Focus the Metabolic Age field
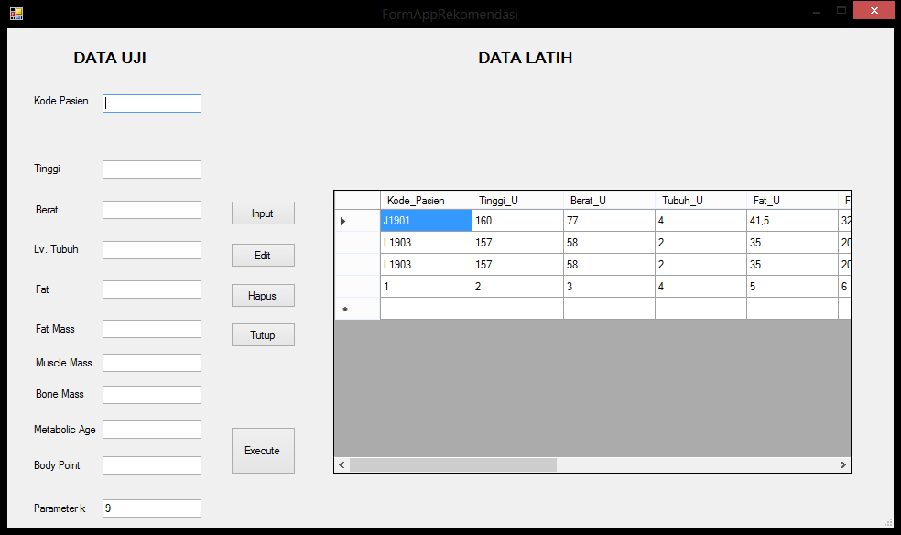 pyautogui.click(x=152, y=430)
